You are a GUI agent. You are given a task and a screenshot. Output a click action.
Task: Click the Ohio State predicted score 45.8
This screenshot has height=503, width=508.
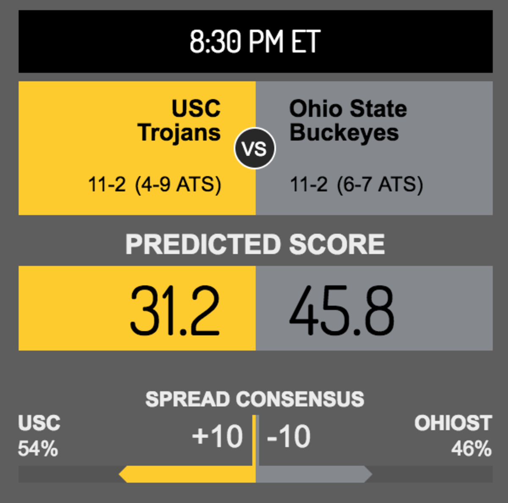[342, 311]
